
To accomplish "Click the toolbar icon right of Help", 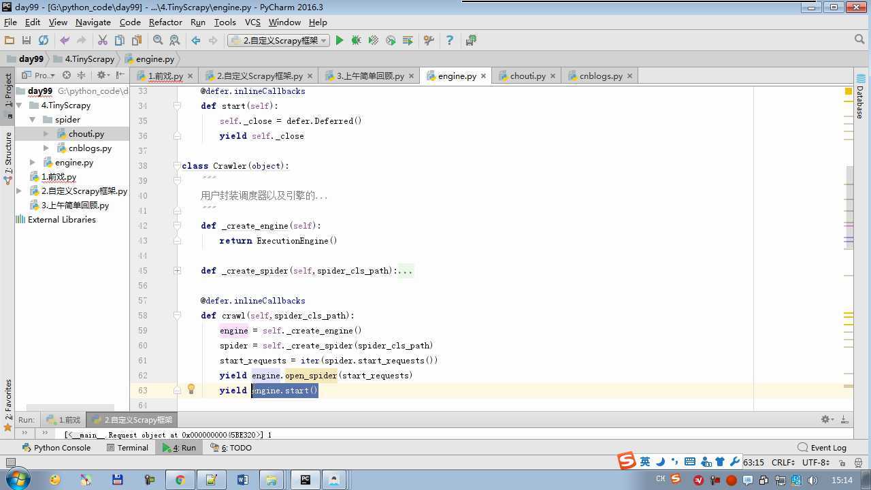I will pos(471,41).
